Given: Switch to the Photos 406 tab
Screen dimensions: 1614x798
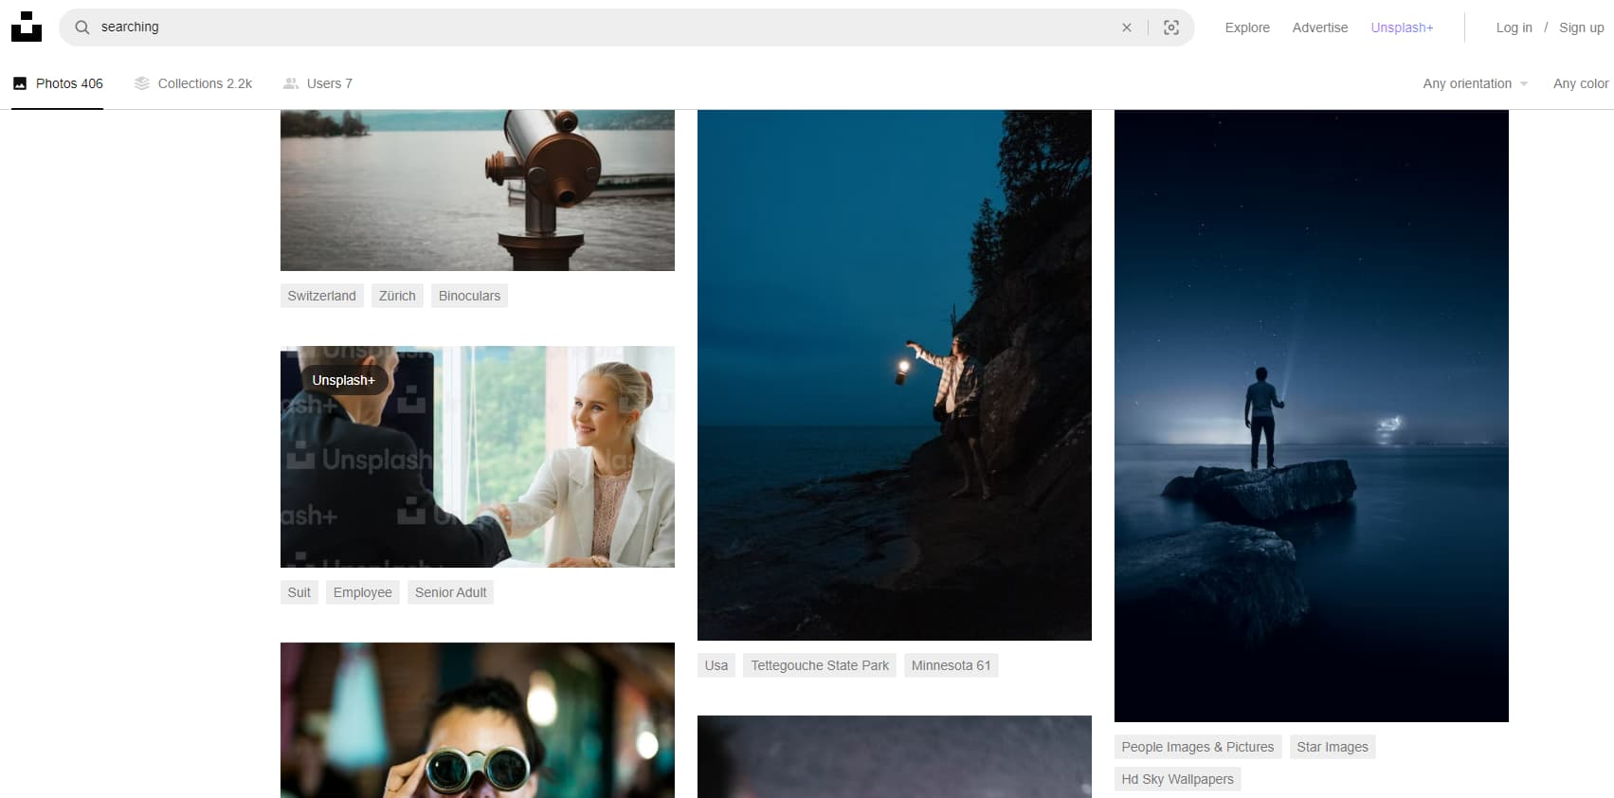Looking at the screenshot, I should 58,83.
